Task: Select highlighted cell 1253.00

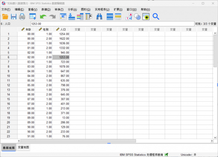Action: [61, 57]
